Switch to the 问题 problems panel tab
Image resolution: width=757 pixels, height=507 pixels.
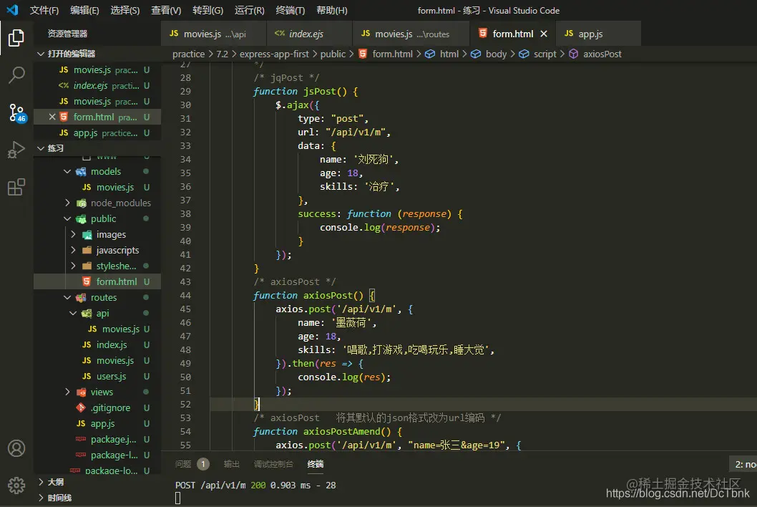[x=183, y=464]
